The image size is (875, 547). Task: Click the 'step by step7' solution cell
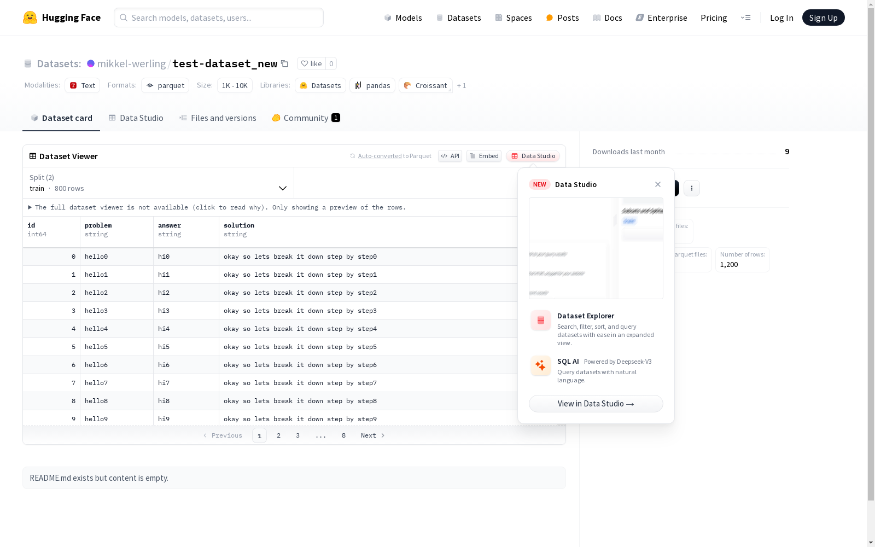[x=368, y=383]
